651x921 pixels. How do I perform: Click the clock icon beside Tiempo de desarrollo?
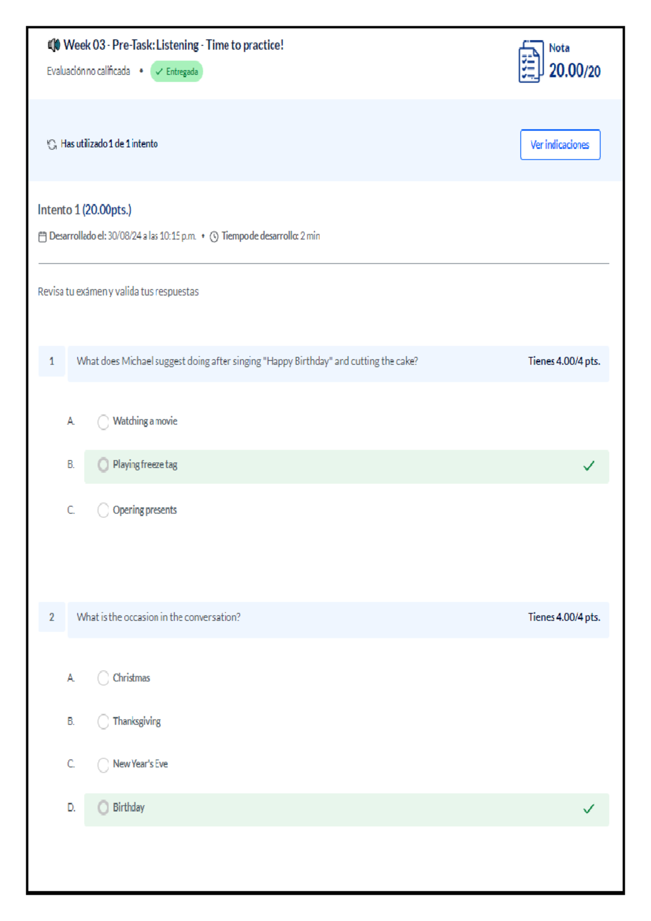(x=215, y=236)
